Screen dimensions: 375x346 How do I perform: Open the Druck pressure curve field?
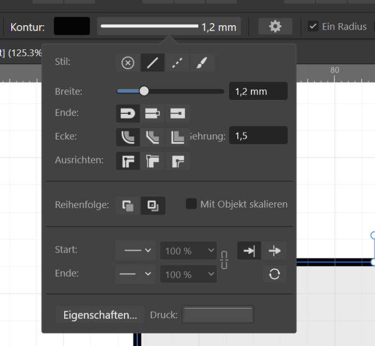pyautogui.click(x=217, y=315)
